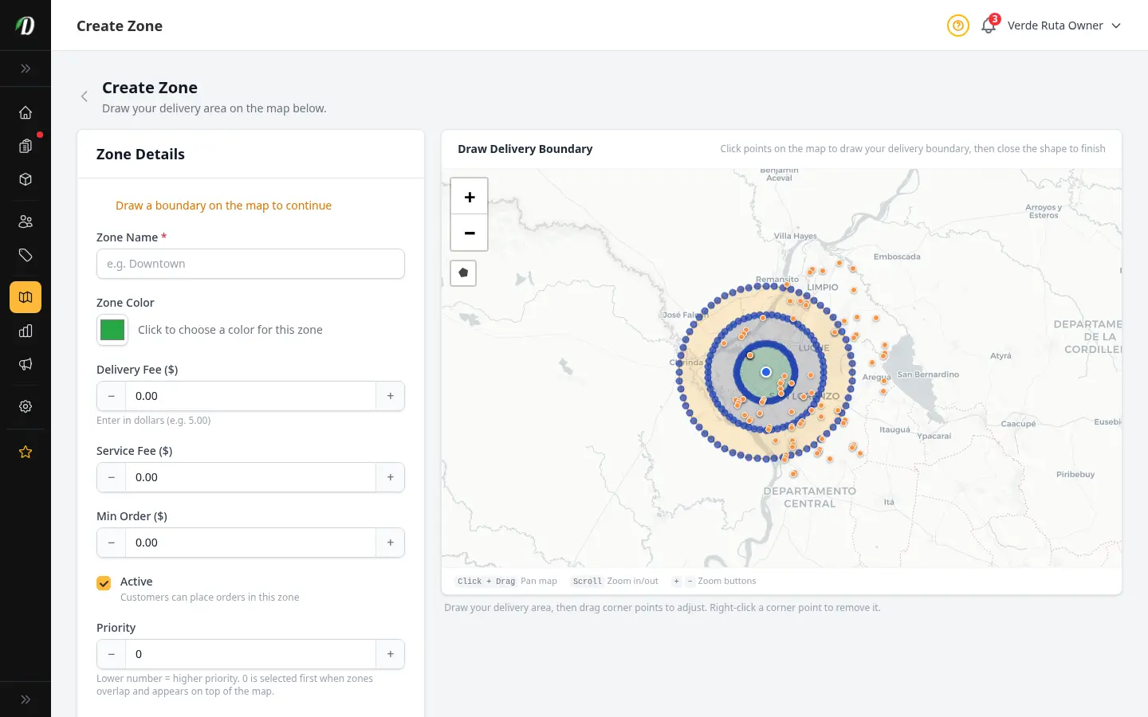Viewport: 1148px width, 717px height.
Task: Decrease the Delivery Fee value
Action: [111, 396]
